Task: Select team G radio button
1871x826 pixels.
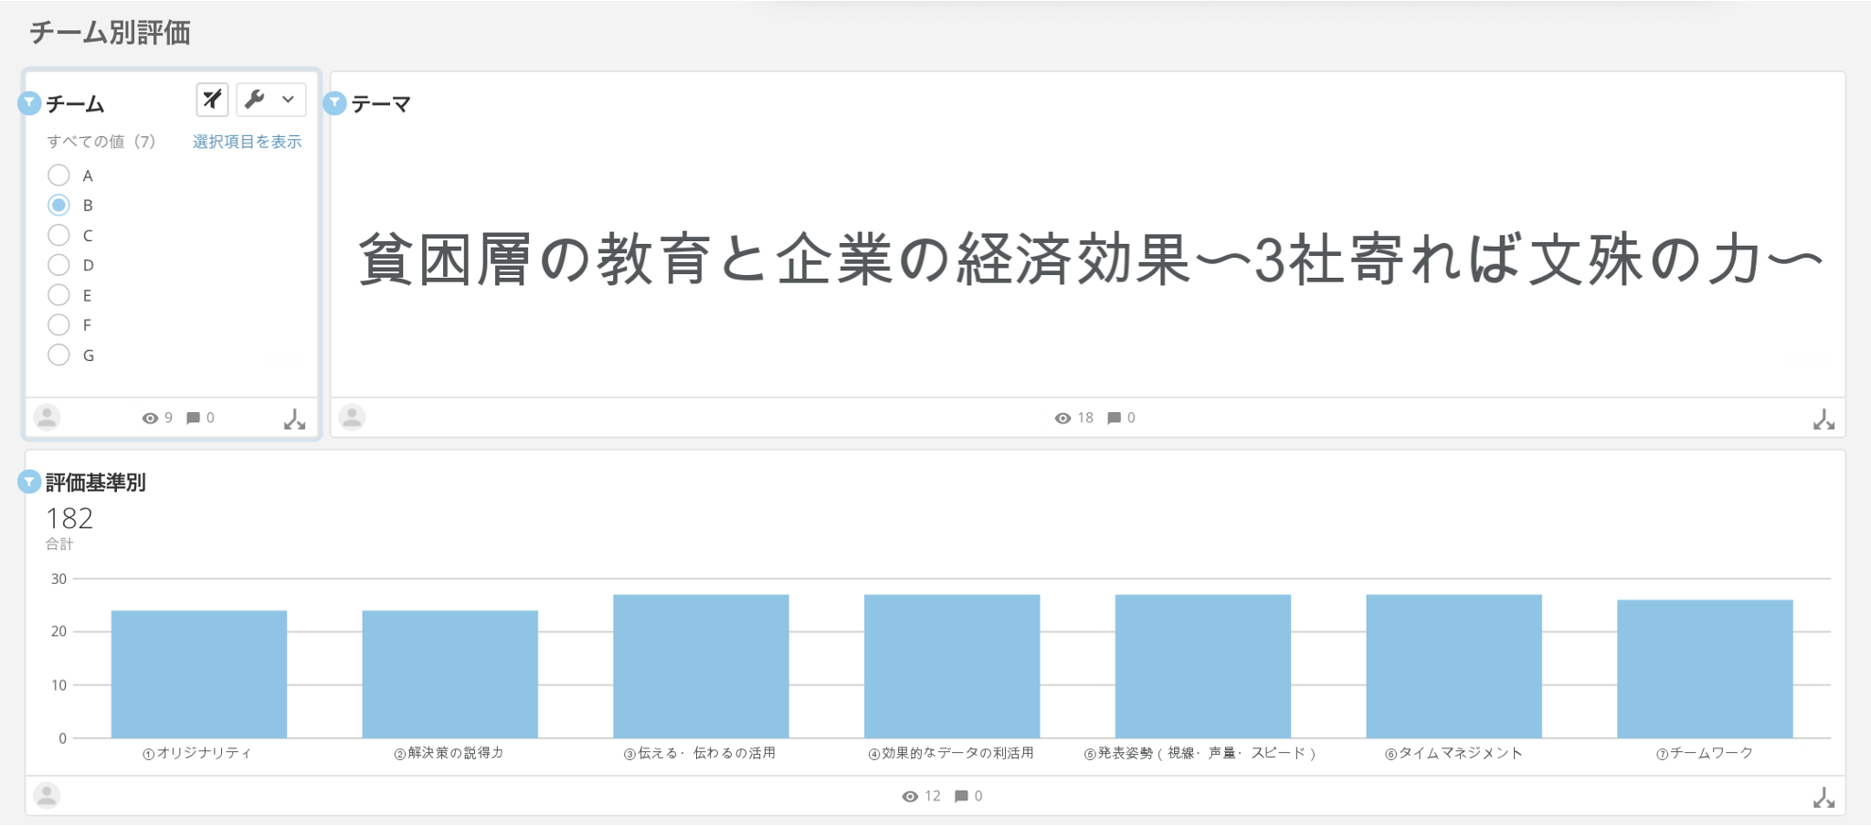Action: point(59,355)
